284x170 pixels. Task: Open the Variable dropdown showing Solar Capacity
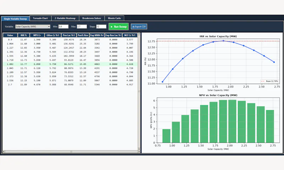33,27
